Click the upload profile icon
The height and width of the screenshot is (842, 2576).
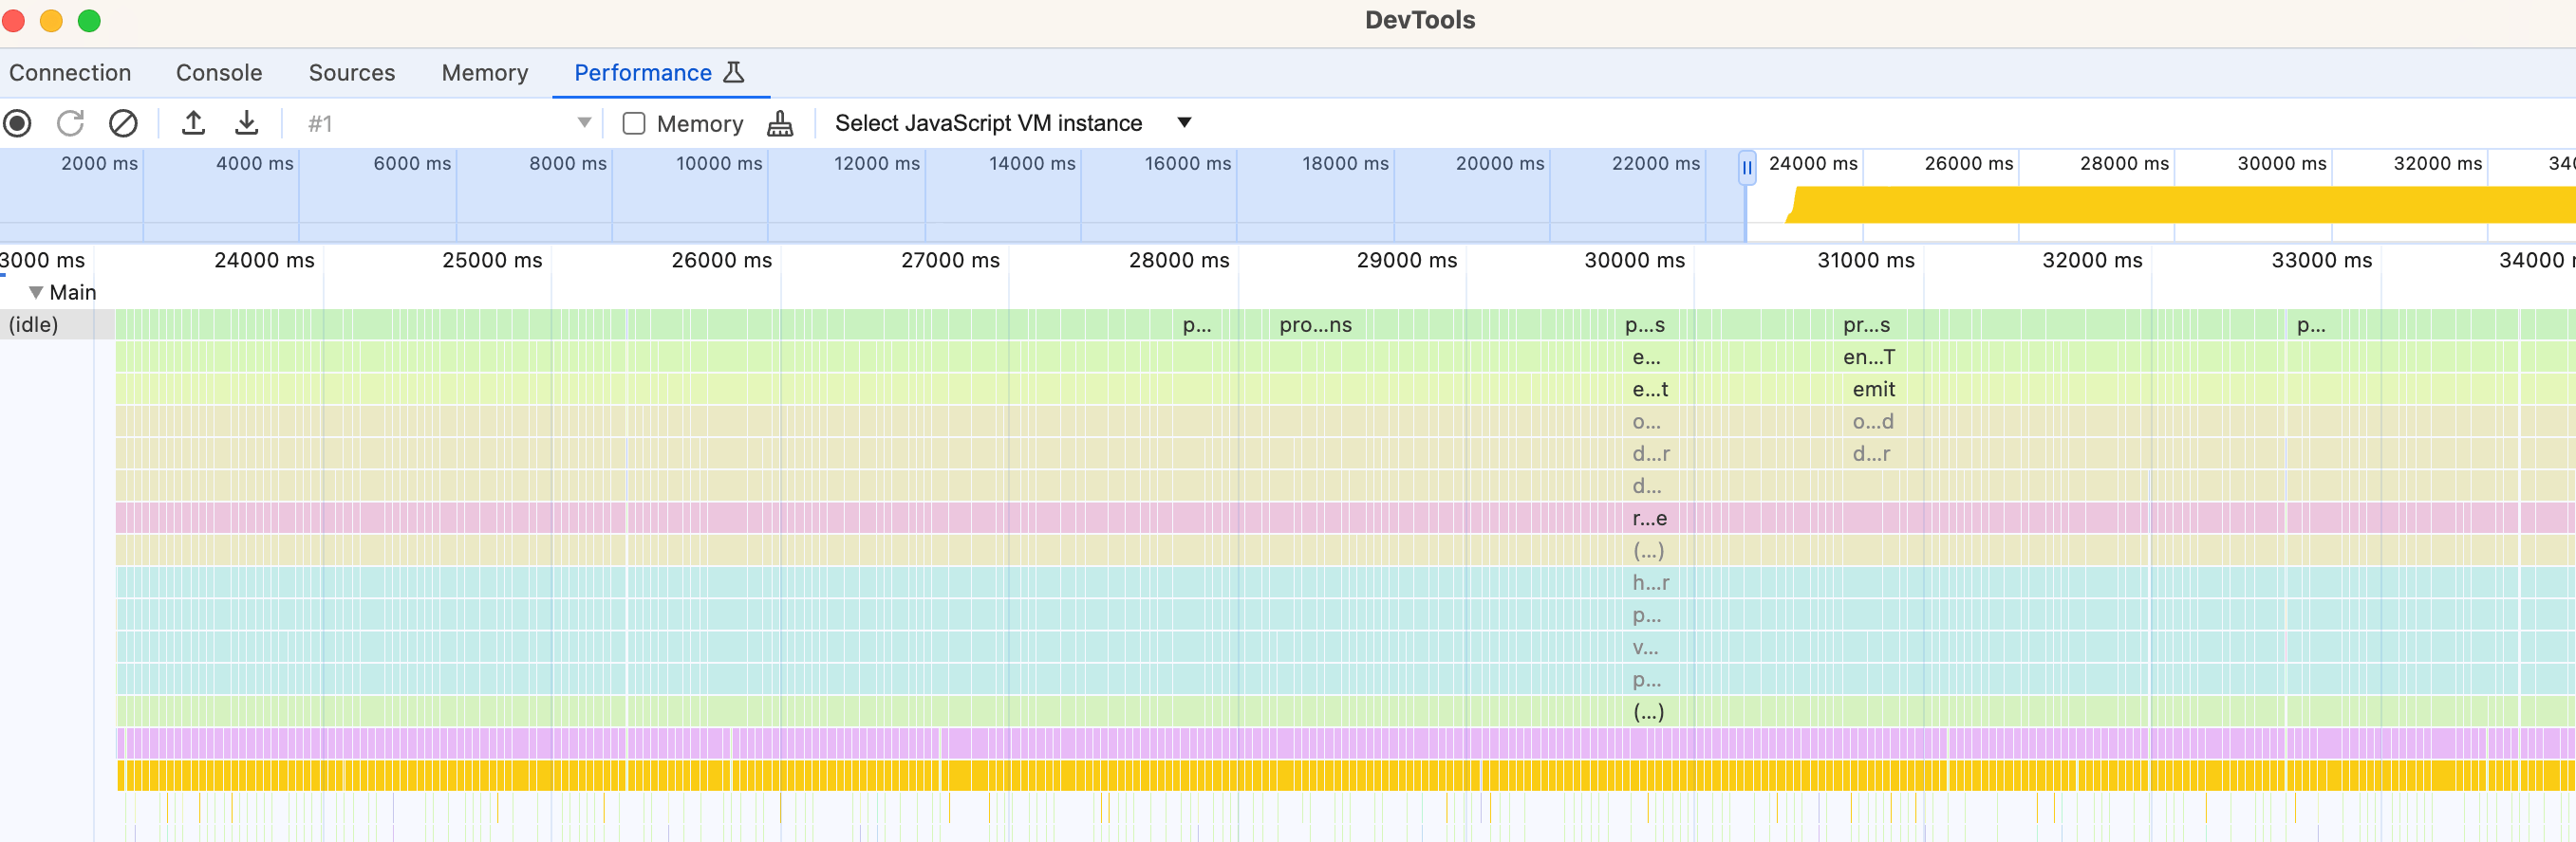tap(193, 123)
